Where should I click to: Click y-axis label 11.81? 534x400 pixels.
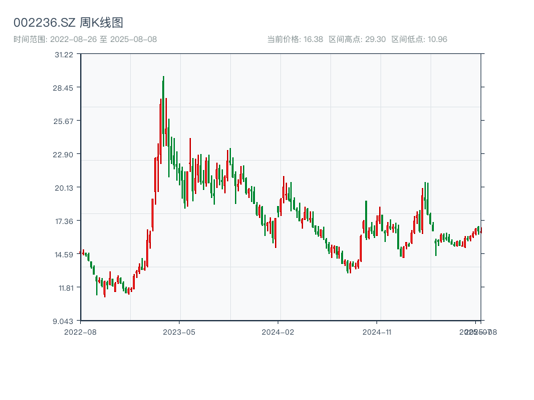[x=66, y=288]
